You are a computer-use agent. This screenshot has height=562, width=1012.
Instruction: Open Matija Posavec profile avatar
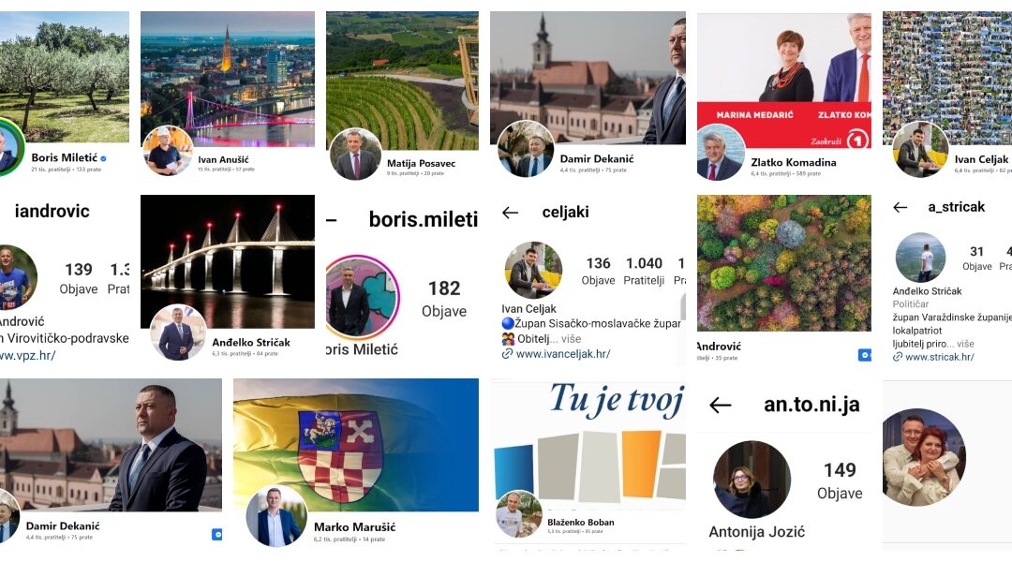click(355, 155)
